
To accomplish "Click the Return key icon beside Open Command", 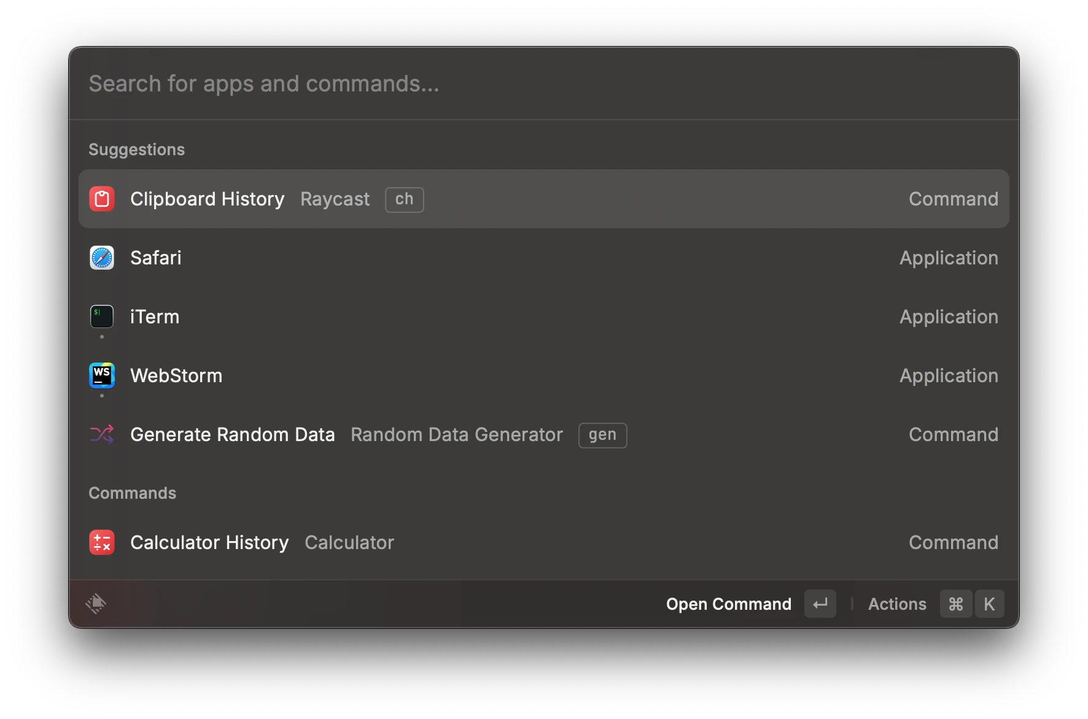I will [820, 604].
